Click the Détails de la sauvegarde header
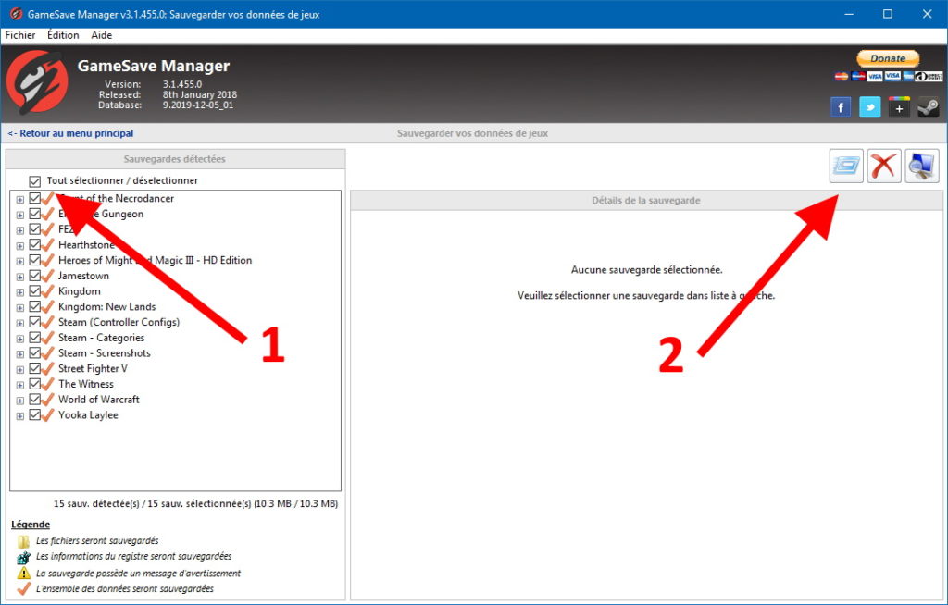The image size is (948, 605). (646, 201)
